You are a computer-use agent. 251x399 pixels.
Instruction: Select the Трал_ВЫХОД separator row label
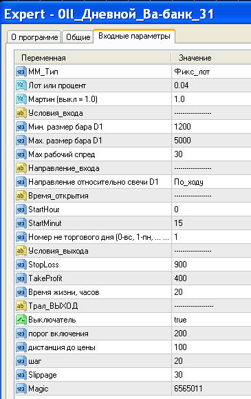coord(53,306)
